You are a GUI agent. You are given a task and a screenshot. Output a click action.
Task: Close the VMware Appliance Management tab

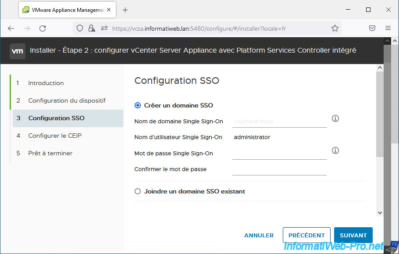coord(109,10)
